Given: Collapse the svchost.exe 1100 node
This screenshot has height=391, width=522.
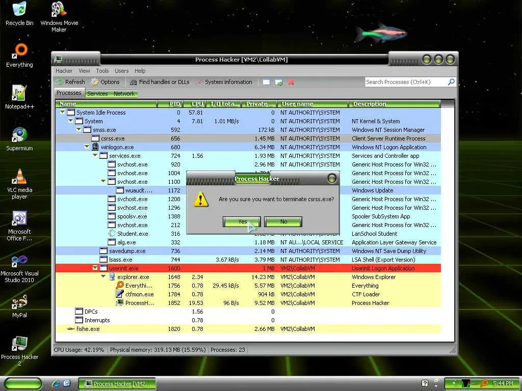Looking at the screenshot, I should click(x=103, y=182).
